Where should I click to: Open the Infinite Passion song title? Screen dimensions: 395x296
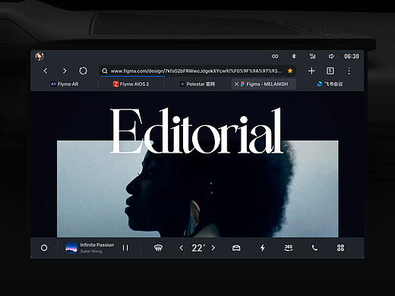97,245
